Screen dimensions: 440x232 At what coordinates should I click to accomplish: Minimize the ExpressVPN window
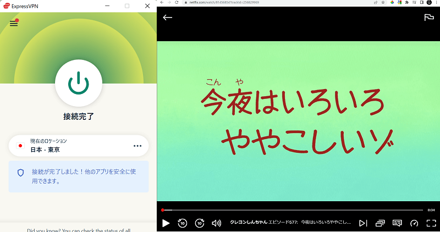[x=107, y=6]
